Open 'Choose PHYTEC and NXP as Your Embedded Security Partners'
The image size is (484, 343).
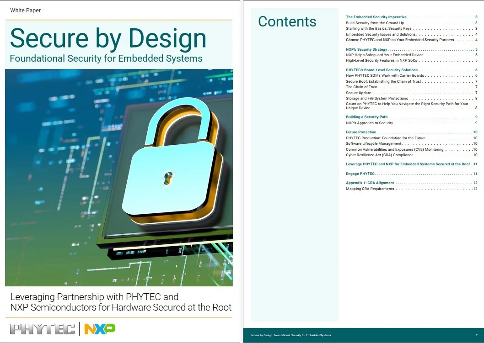411,40
